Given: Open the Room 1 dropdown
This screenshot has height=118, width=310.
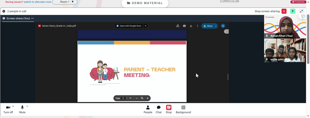Looking at the screenshot, I should (x=65, y=2).
